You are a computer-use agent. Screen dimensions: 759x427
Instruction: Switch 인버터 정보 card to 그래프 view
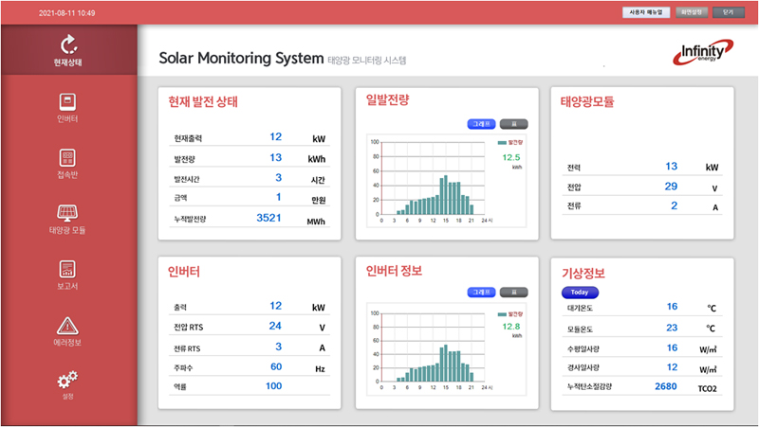click(481, 293)
